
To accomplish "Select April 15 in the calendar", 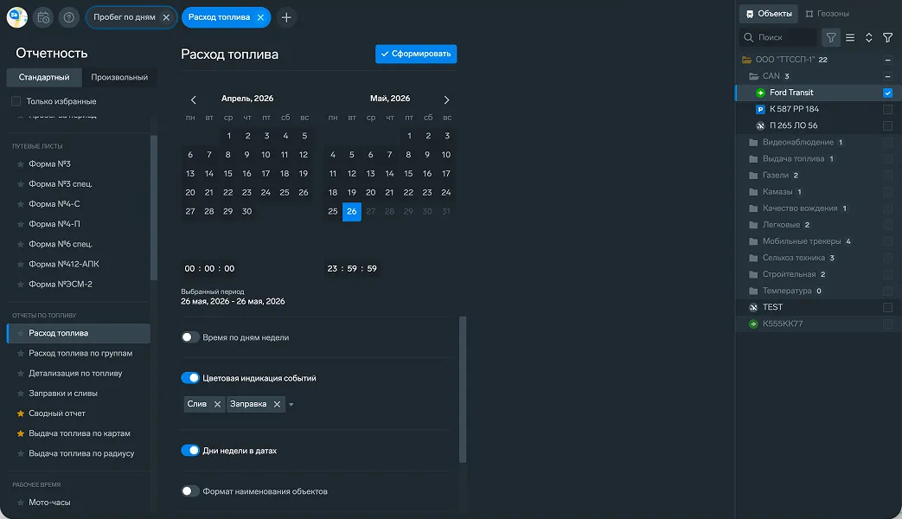I will click(227, 174).
